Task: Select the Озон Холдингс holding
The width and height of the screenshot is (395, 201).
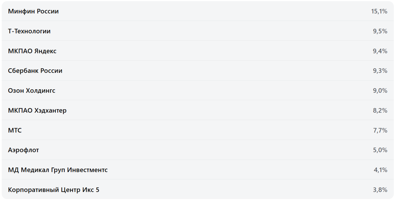Action: pos(32,91)
